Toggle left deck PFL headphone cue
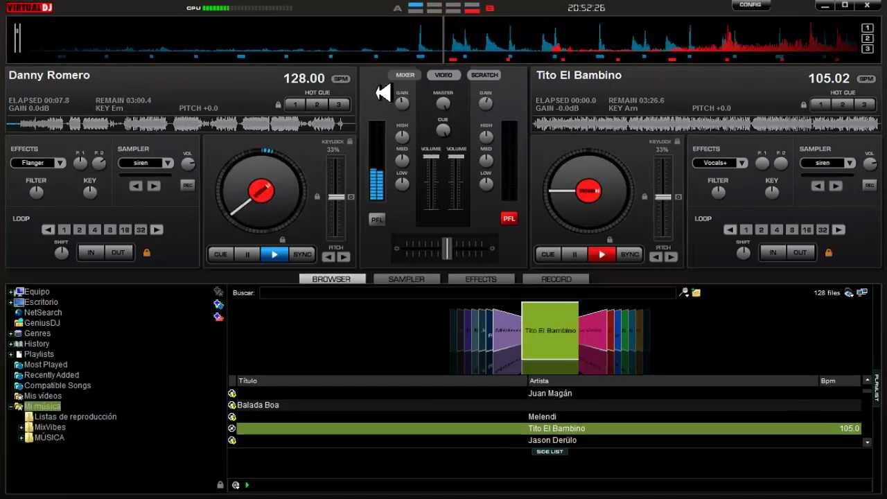 pyautogui.click(x=377, y=219)
